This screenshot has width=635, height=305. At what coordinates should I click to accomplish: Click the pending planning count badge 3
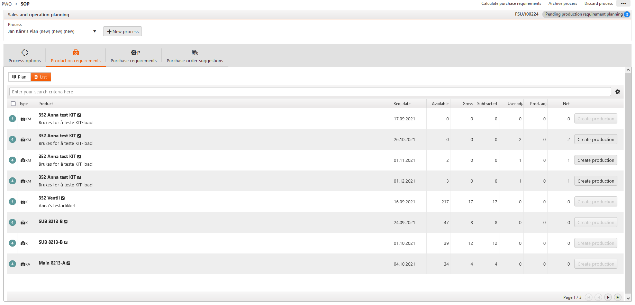pyautogui.click(x=627, y=15)
